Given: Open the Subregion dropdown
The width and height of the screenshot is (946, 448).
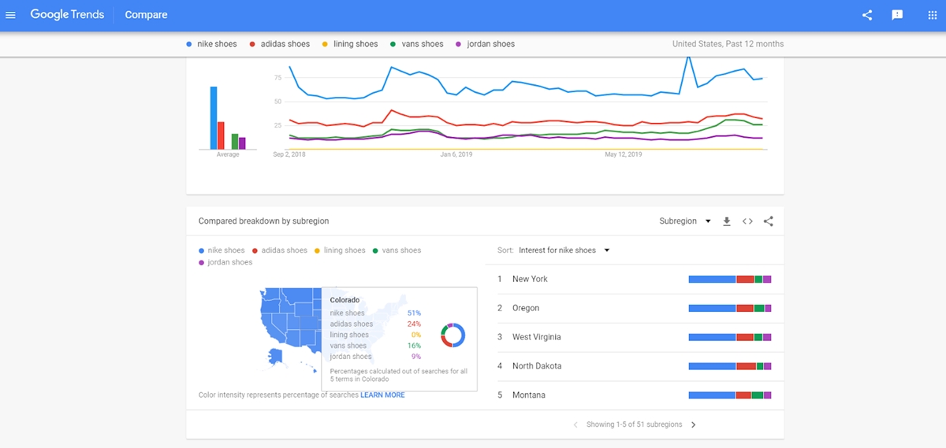Looking at the screenshot, I should (x=685, y=221).
